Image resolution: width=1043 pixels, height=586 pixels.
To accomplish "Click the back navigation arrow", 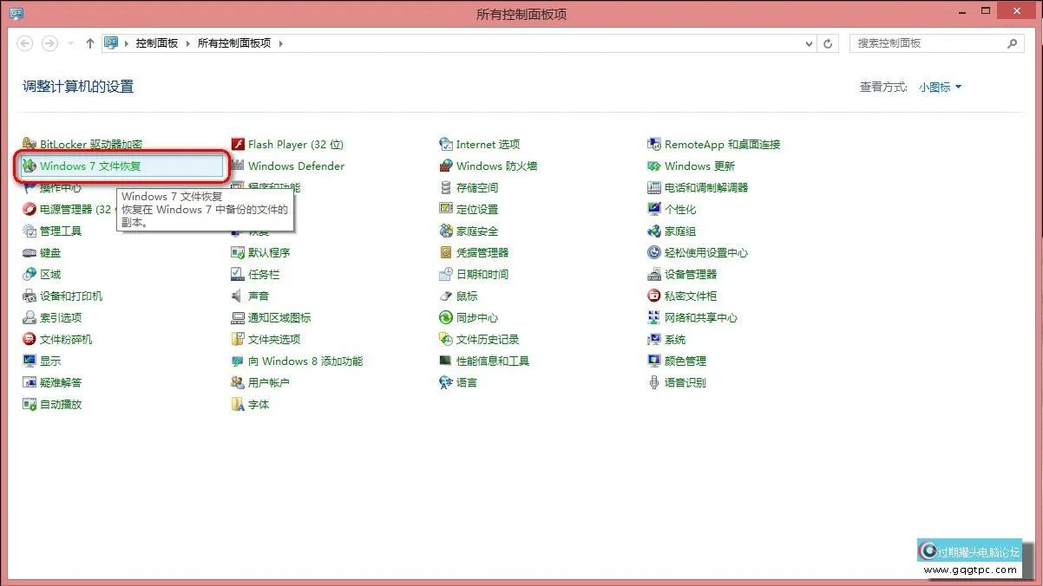I will [x=24, y=42].
